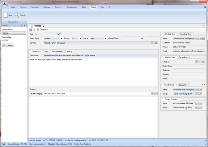The width and height of the screenshot is (208, 147).
Task: Clear the Event Owner group with red X
Action: pyautogui.click(x=200, y=94)
